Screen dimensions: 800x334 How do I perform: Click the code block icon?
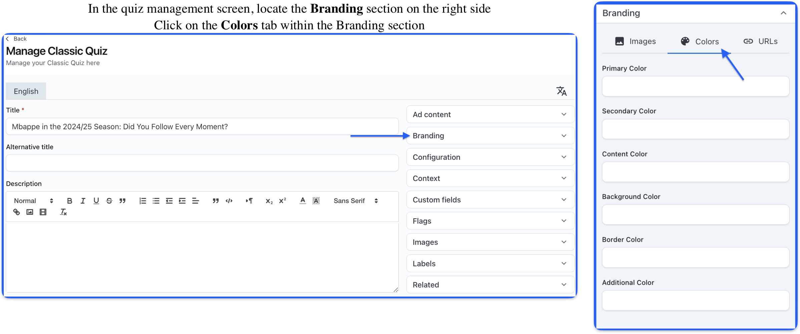(229, 201)
